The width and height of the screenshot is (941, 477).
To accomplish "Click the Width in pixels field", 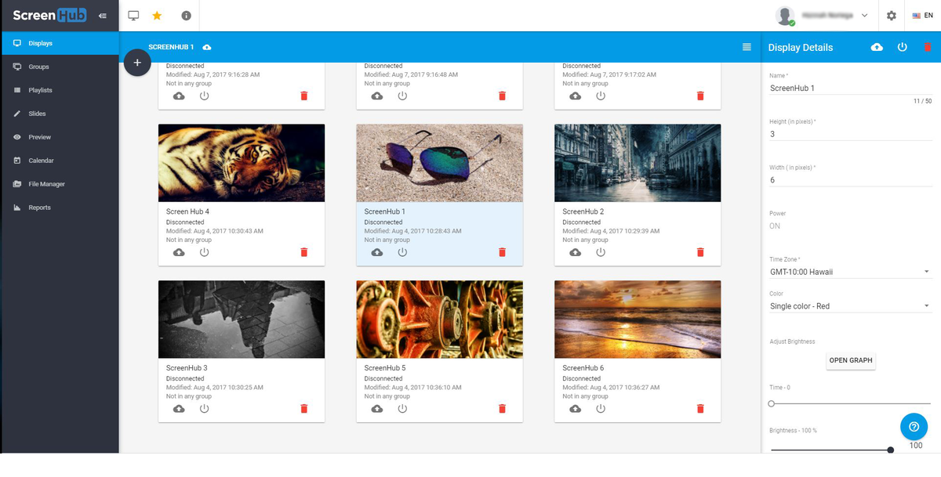I will pos(850,179).
